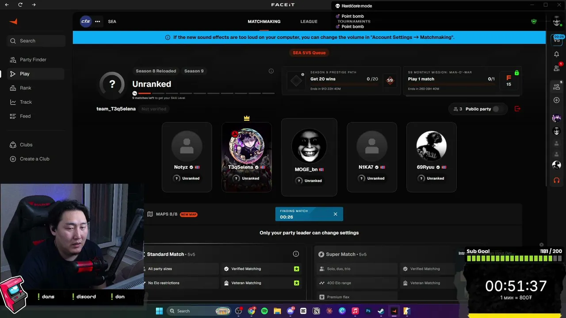
Task: Show Standard Match info icon
Action: pos(296,254)
